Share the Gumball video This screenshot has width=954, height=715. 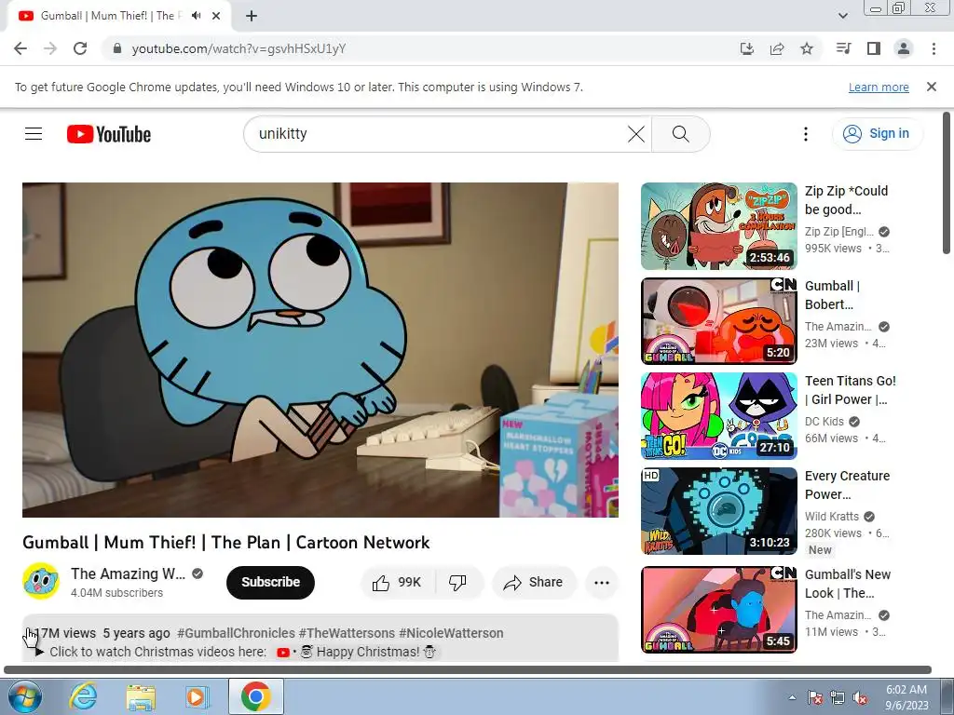point(533,583)
